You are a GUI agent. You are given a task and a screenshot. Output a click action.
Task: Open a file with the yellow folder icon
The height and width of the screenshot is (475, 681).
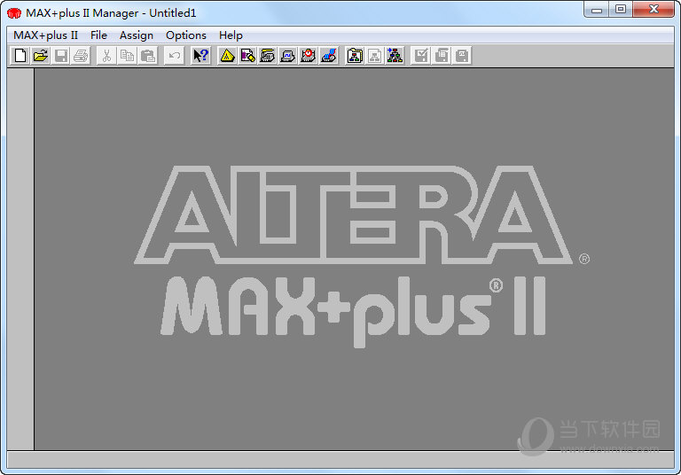click(41, 56)
